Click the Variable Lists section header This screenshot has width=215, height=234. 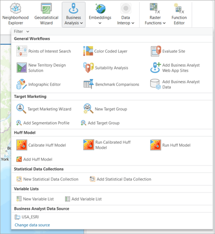(26, 189)
